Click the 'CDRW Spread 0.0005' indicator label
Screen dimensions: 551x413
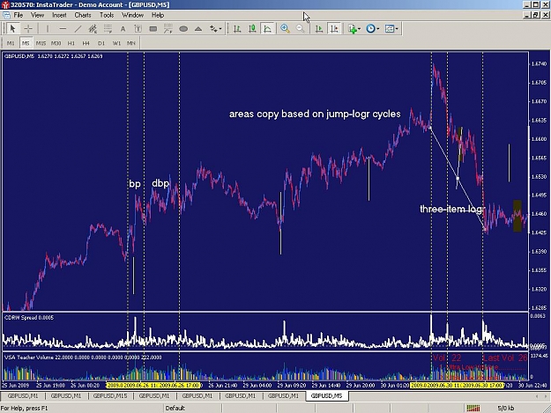pyautogui.click(x=29, y=318)
